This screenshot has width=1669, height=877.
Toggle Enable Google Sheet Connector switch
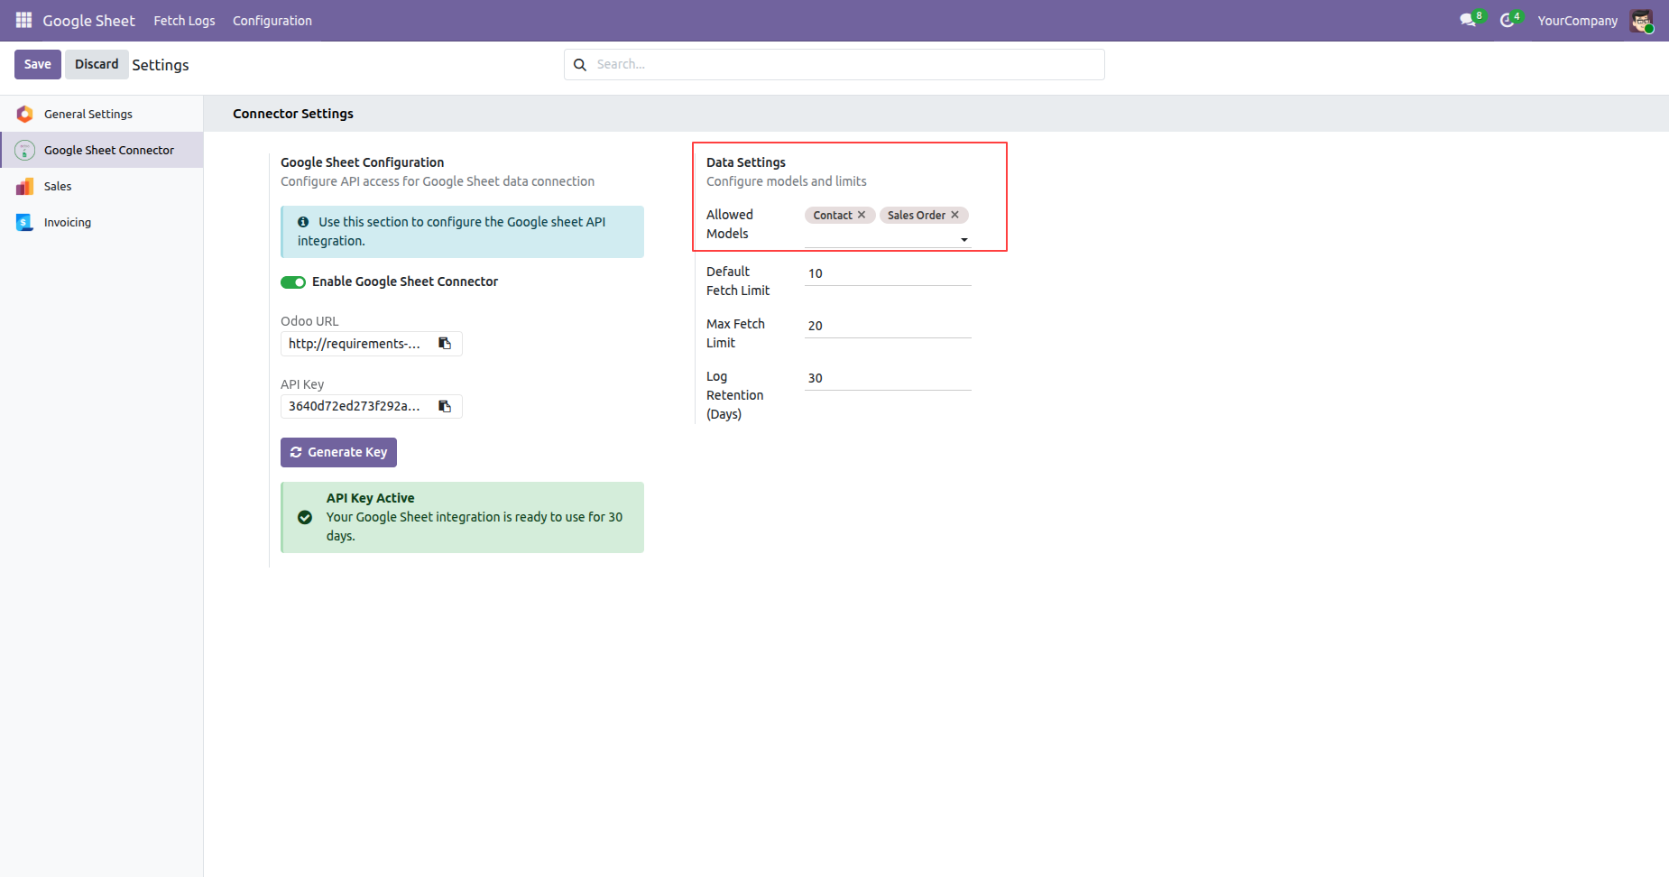pyautogui.click(x=293, y=282)
